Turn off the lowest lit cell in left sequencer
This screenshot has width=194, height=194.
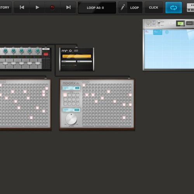coord(31,118)
